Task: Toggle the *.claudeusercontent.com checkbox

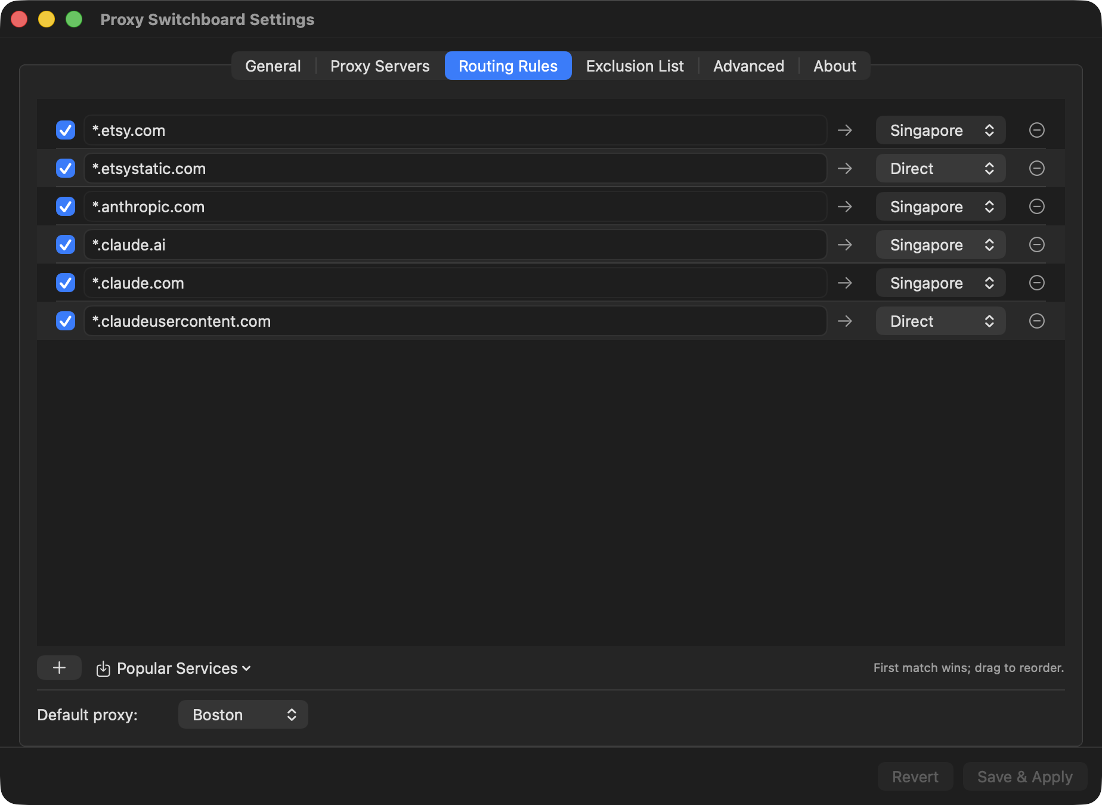Action: pyautogui.click(x=66, y=321)
